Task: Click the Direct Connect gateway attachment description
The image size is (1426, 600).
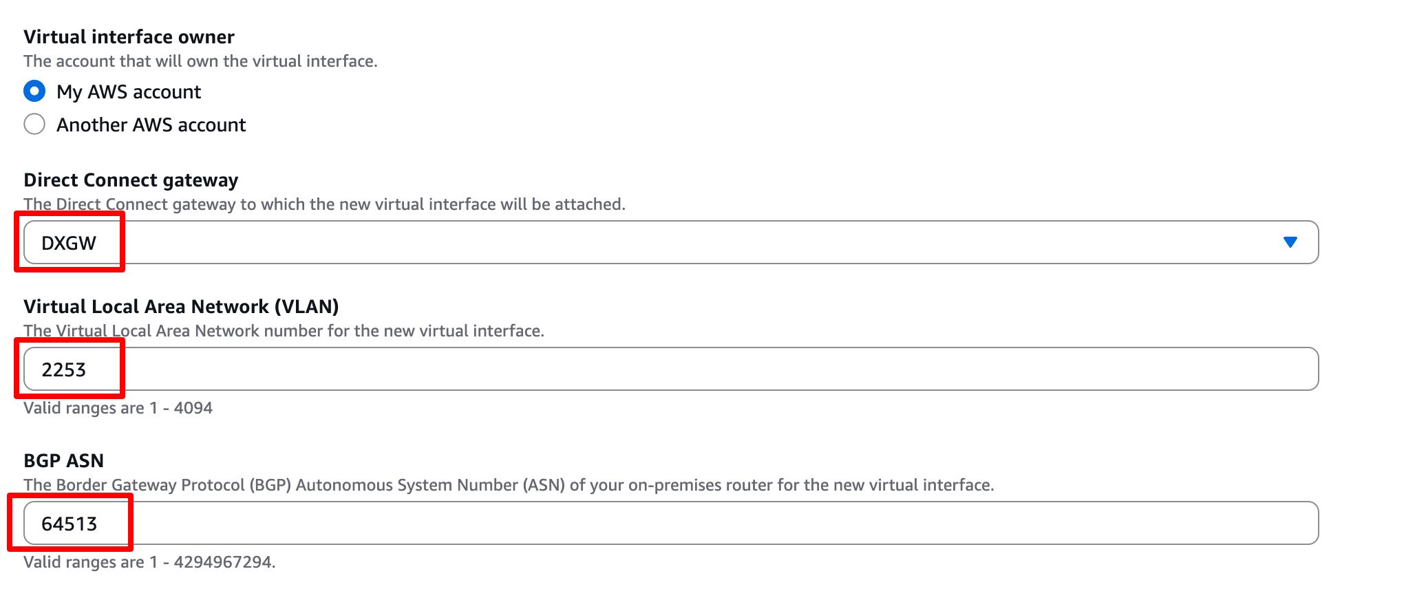Action: [x=324, y=204]
